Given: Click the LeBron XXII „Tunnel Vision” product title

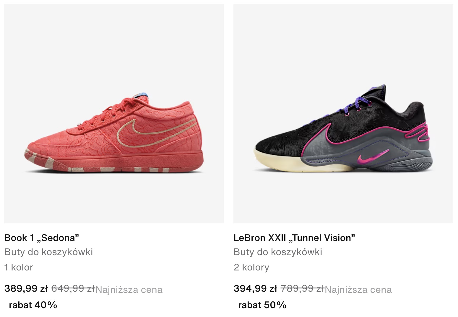Looking at the screenshot, I should [294, 238].
